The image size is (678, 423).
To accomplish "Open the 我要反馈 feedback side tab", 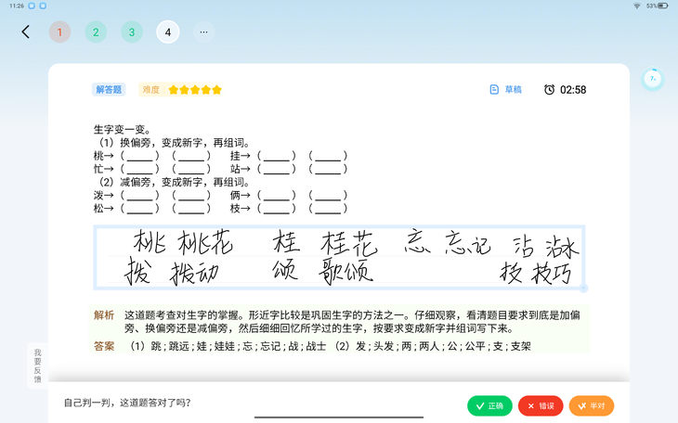I will pyautogui.click(x=38, y=365).
